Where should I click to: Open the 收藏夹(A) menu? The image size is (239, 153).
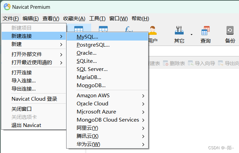[x=74, y=19]
